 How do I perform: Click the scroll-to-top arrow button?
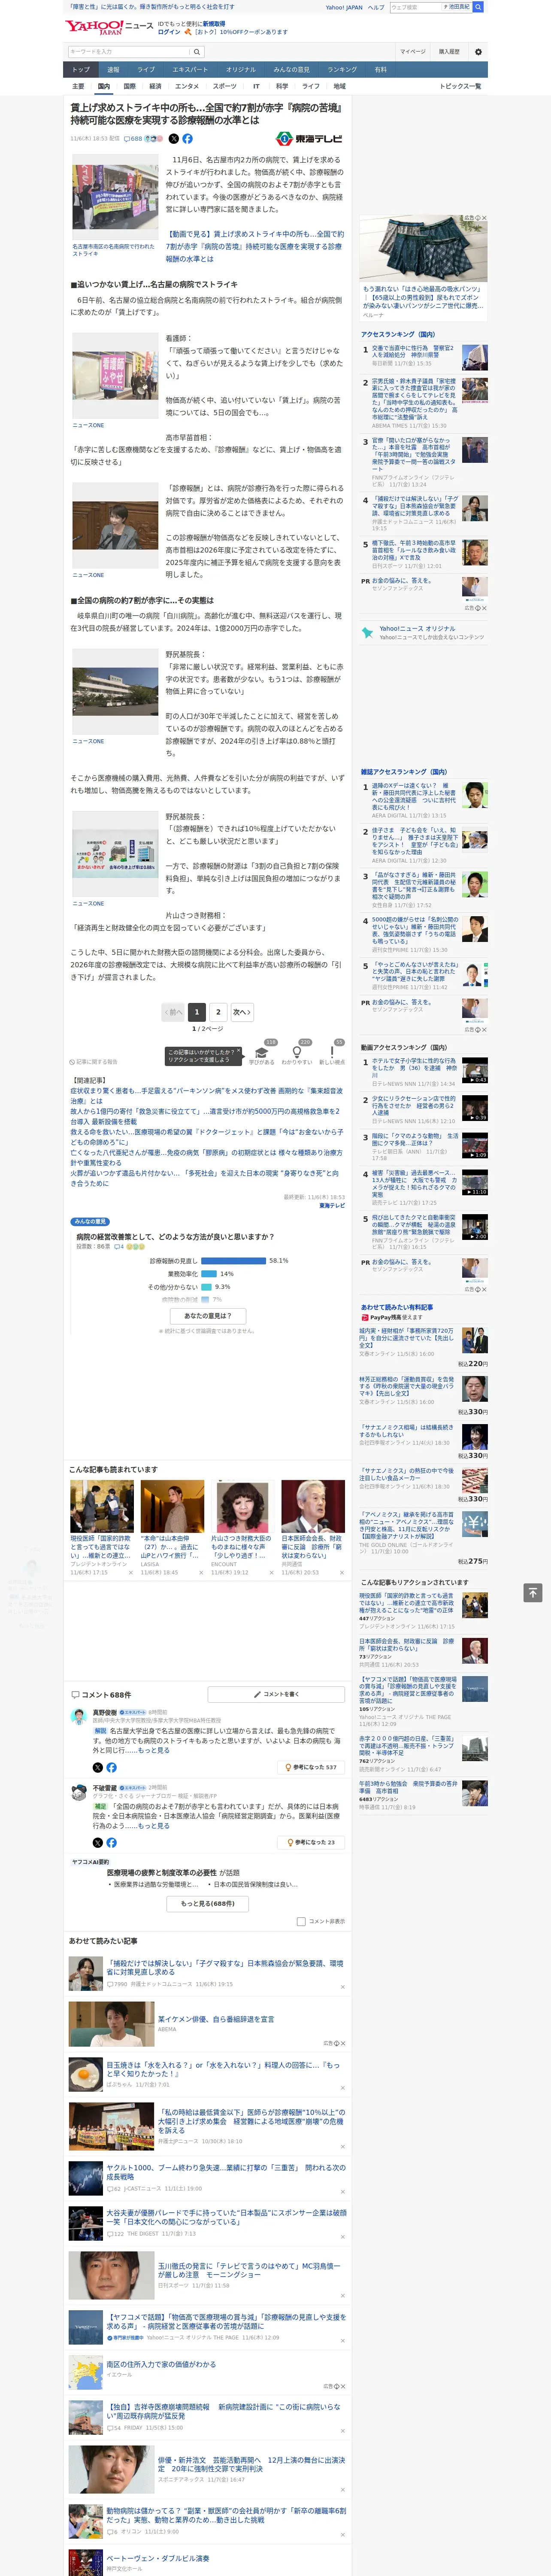click(533, 1592)
